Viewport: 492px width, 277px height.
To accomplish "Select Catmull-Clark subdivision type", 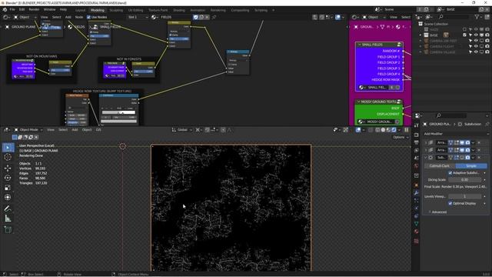I will [x=439, y=165].
